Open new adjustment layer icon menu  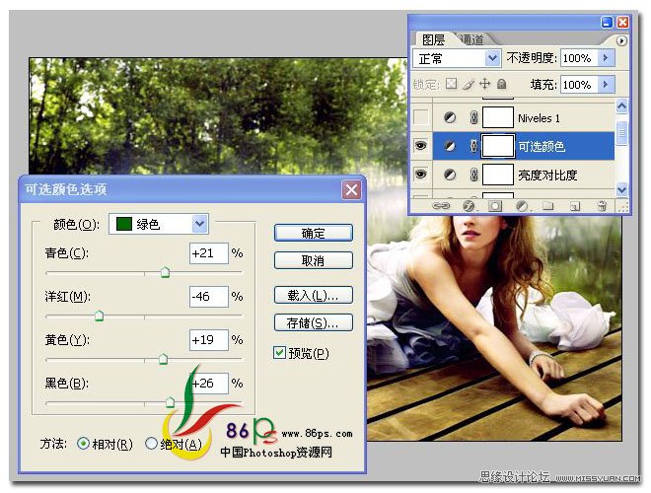tap(522, 206)
